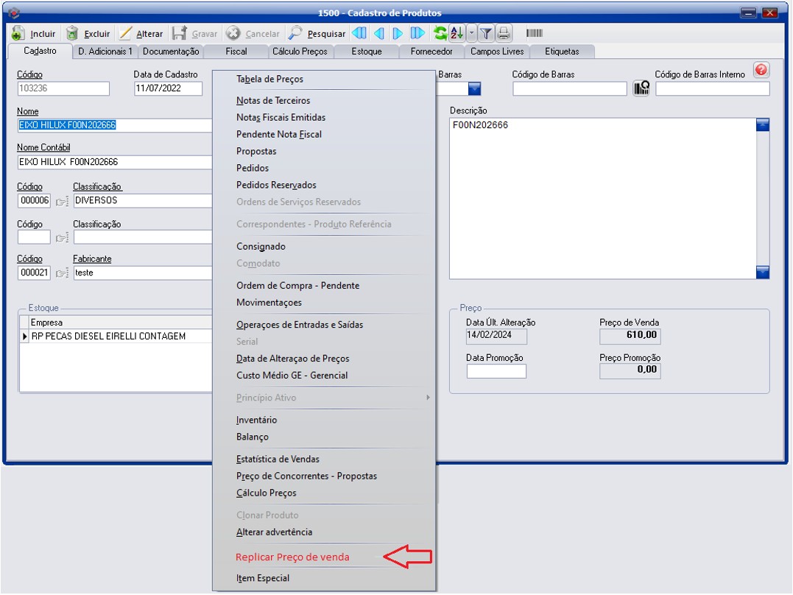Open the Campos Livres tab
The image size is (793, 595).
click(x=497, y=52)
